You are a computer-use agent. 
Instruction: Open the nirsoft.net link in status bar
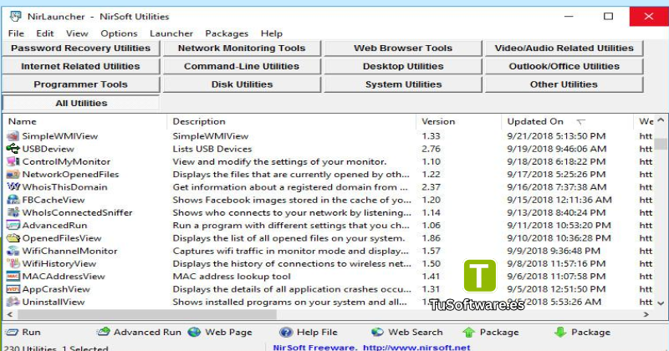point(416,347)
